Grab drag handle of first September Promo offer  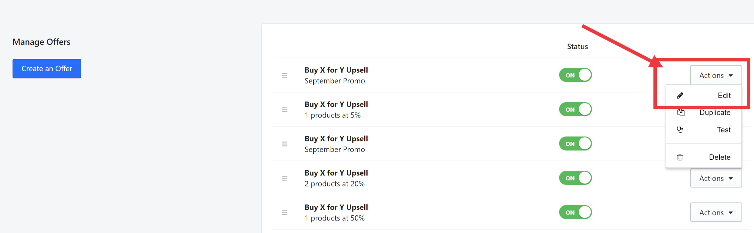[x=285, y=75]
